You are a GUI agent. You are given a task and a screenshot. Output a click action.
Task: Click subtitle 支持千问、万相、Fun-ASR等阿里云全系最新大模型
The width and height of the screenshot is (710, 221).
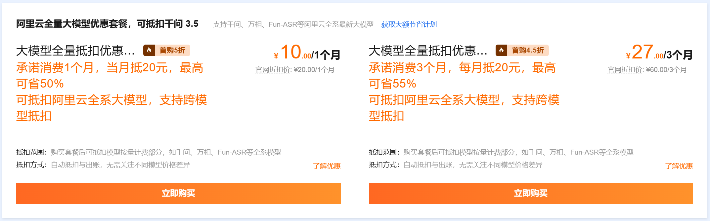pos(293,24)
